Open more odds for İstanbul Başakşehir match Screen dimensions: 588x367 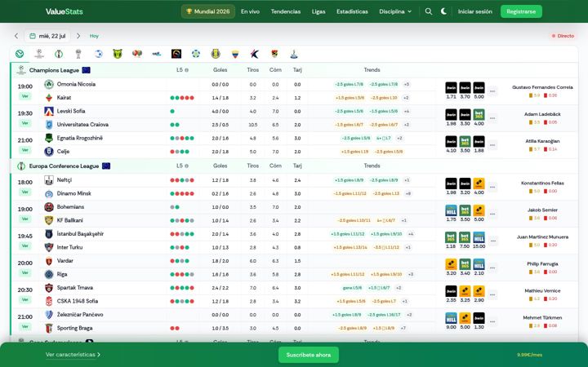[492, 241]
